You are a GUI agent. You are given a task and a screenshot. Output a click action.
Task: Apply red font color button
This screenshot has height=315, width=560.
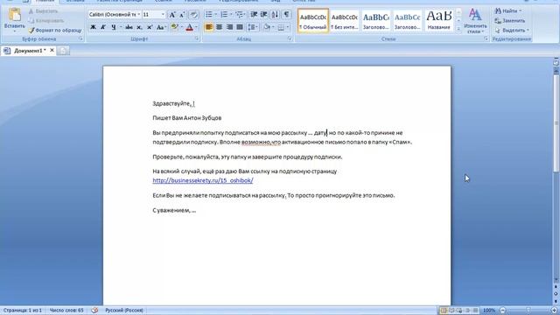coord(189,27)
